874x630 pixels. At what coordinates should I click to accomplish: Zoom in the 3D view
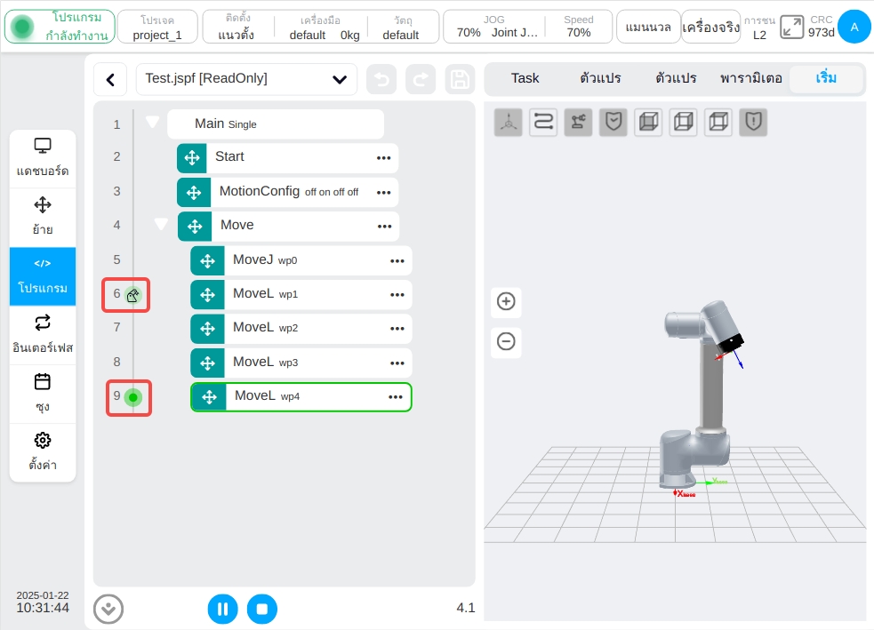506,302
